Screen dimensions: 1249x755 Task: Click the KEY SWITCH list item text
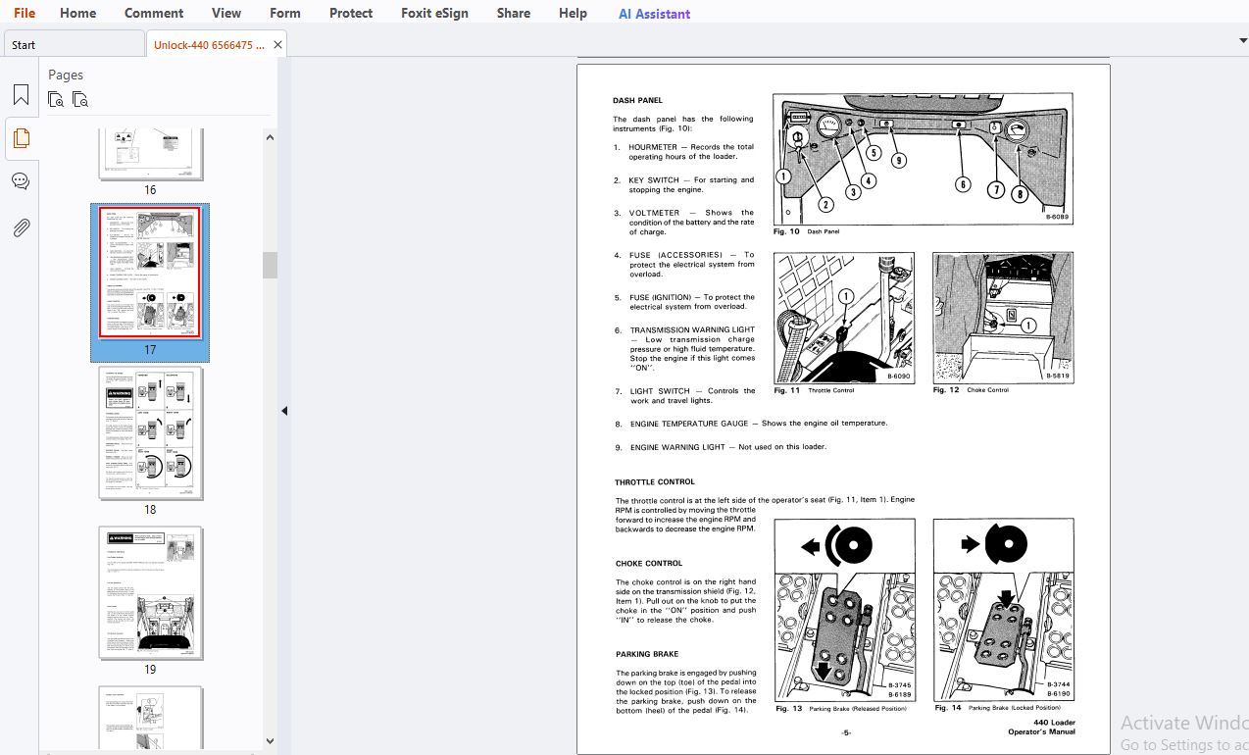click(691, 184)
